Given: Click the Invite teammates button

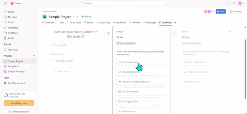Looking at the screenshot, I should [19, 112].
